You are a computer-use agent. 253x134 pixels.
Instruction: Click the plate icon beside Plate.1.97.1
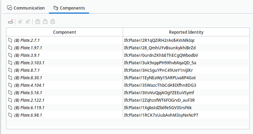(10, 48)
